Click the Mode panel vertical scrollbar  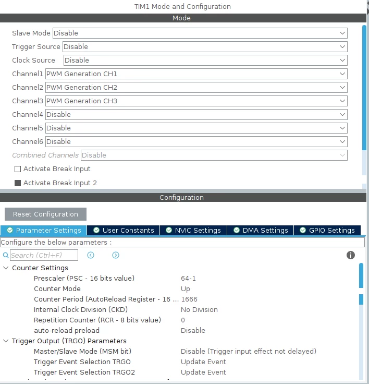coord(364,88)
